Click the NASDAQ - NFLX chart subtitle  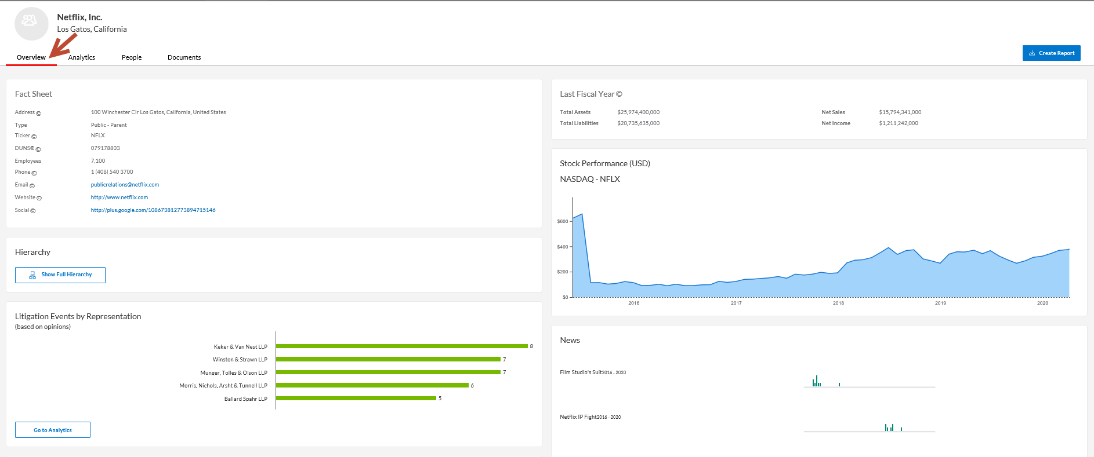(590, 179)
